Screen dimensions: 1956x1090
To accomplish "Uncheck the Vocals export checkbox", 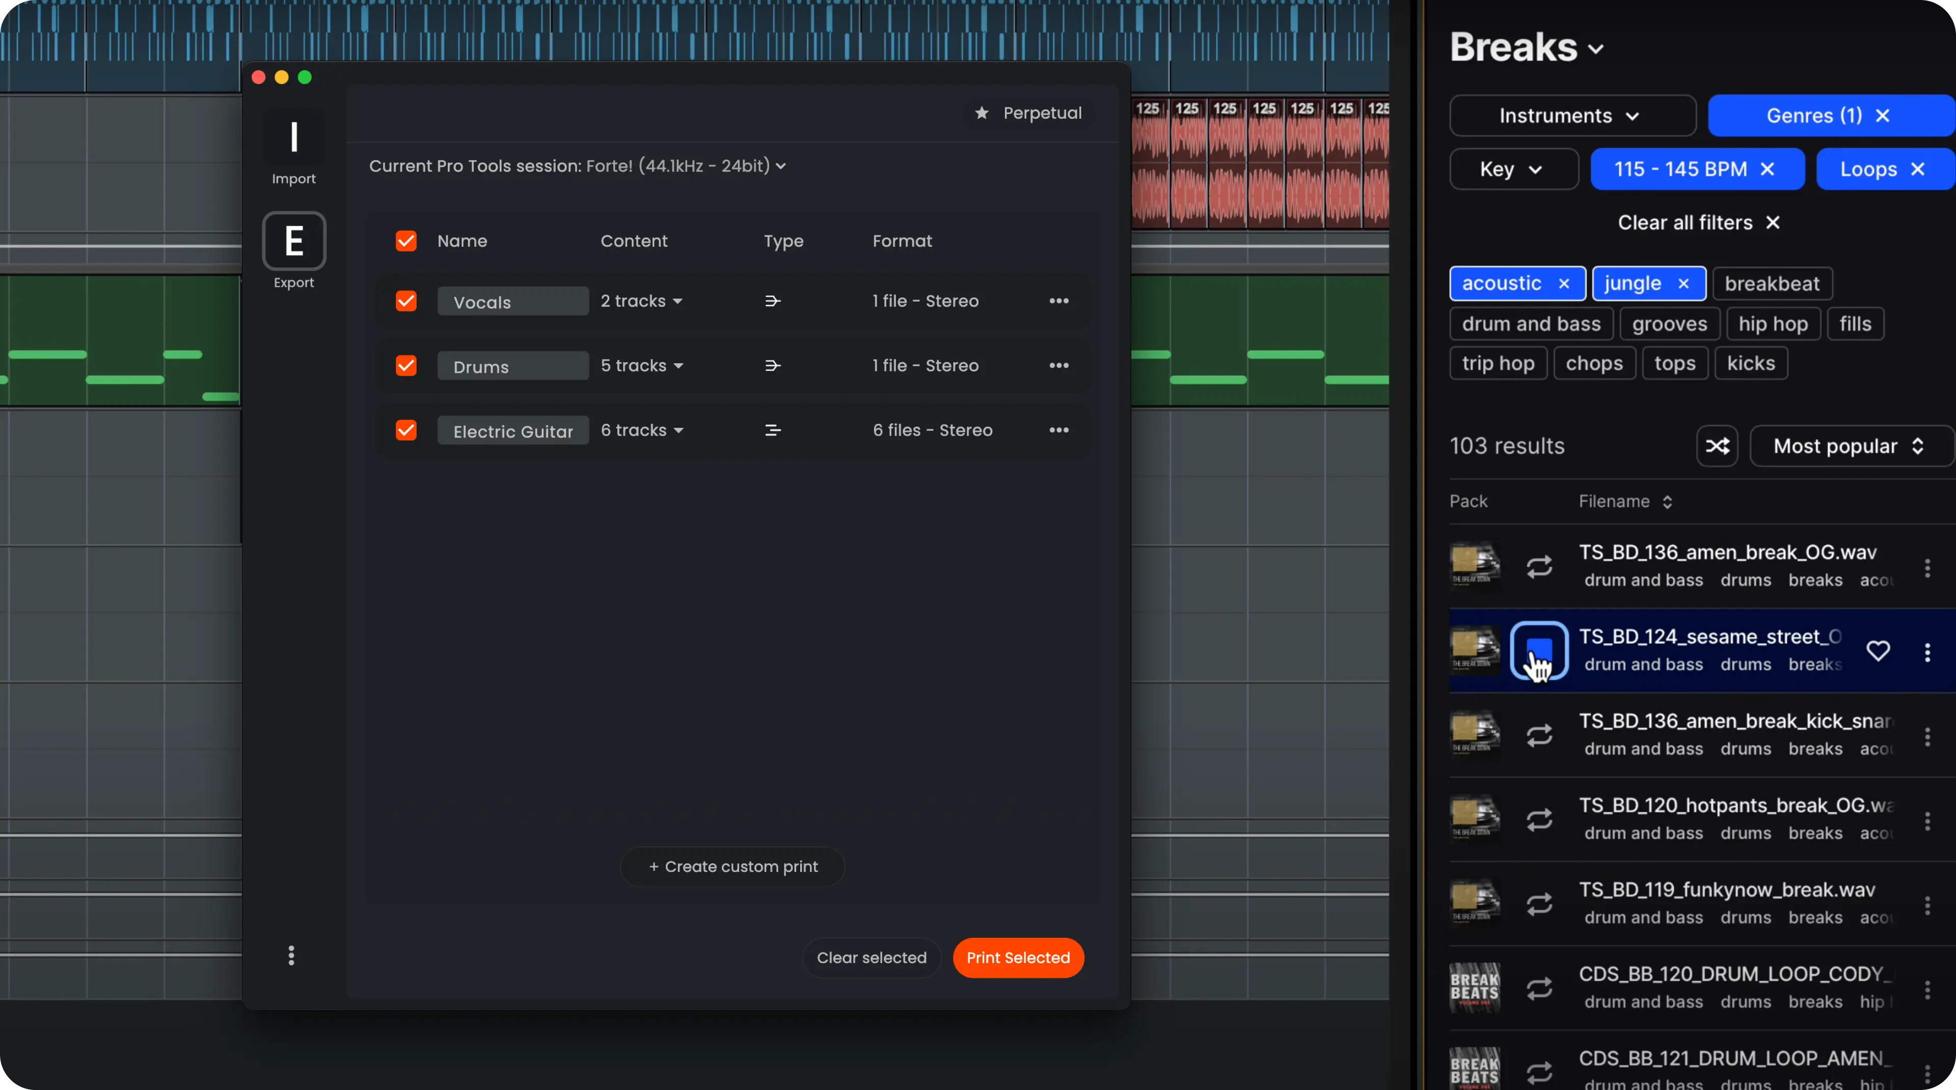I will coord(406,301).
